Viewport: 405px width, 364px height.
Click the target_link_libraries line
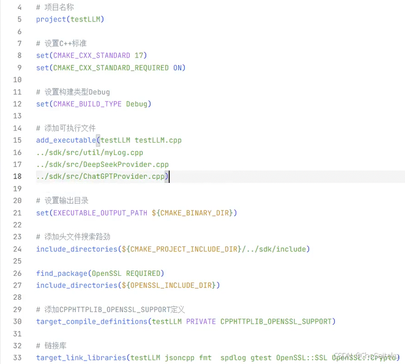click(x=218, y=357)
